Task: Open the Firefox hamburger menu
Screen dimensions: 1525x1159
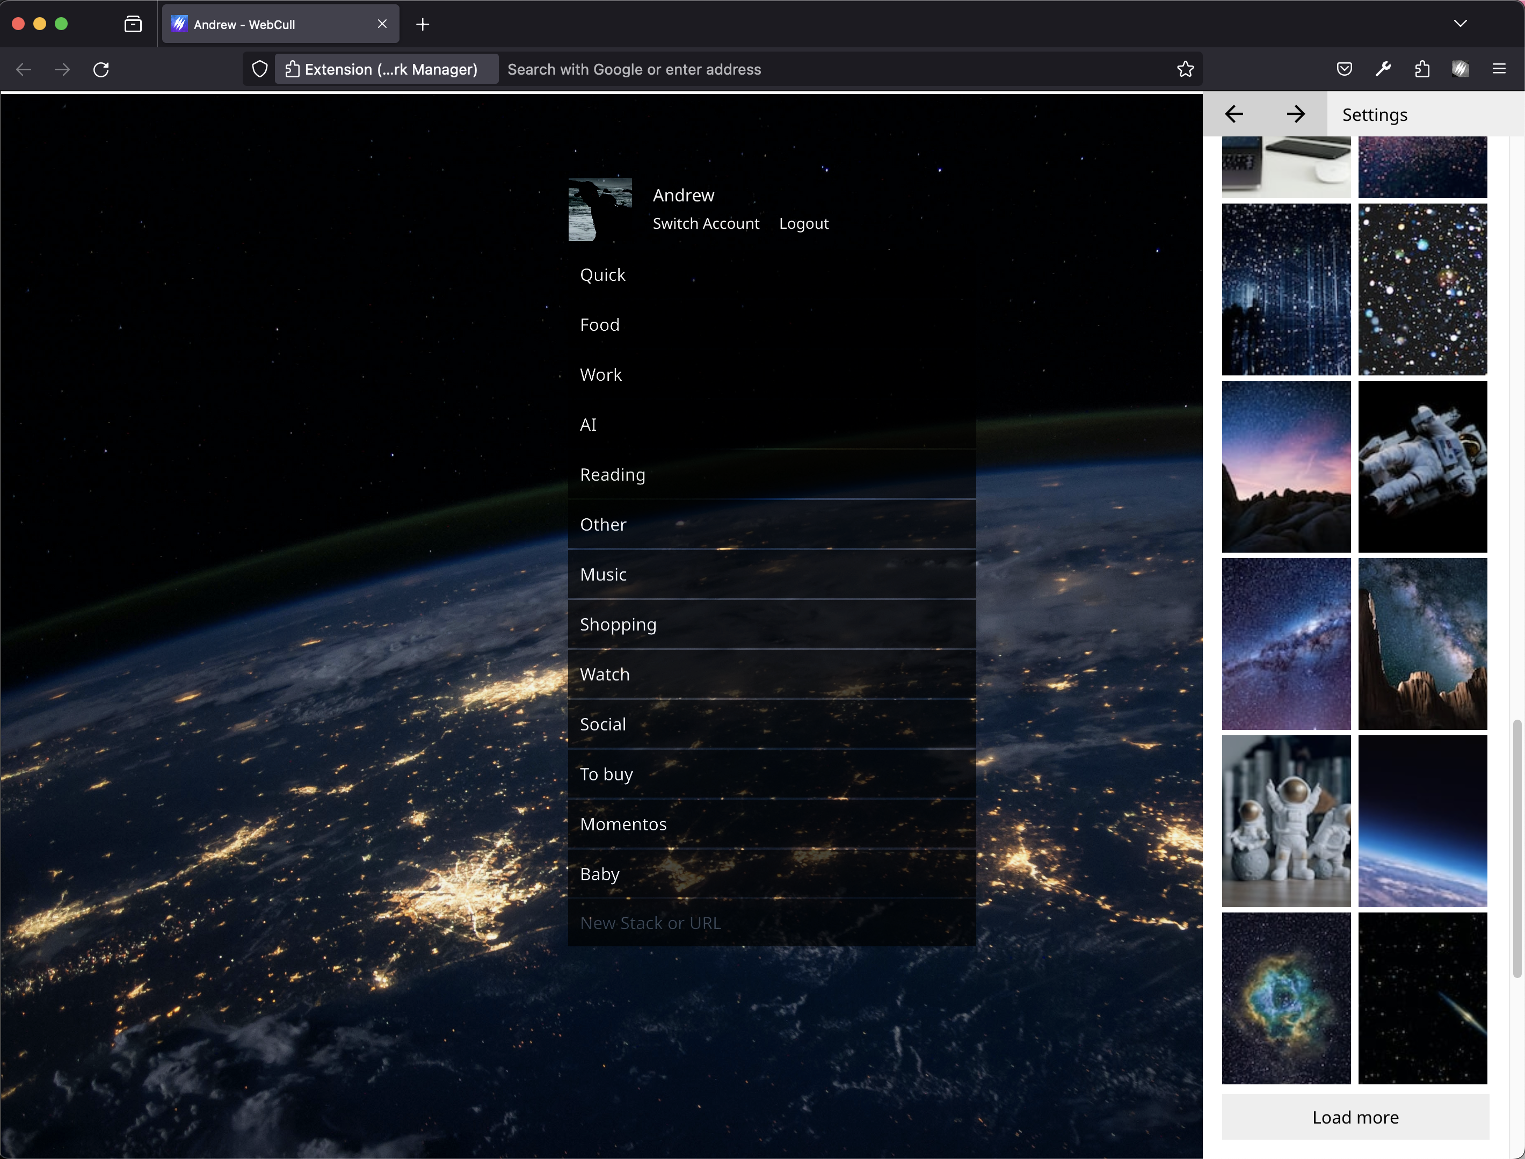Action: click(1499, 69)
